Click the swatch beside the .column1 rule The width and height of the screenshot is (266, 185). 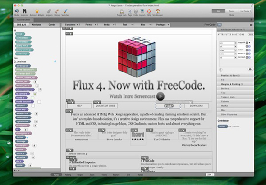point(33,106)
